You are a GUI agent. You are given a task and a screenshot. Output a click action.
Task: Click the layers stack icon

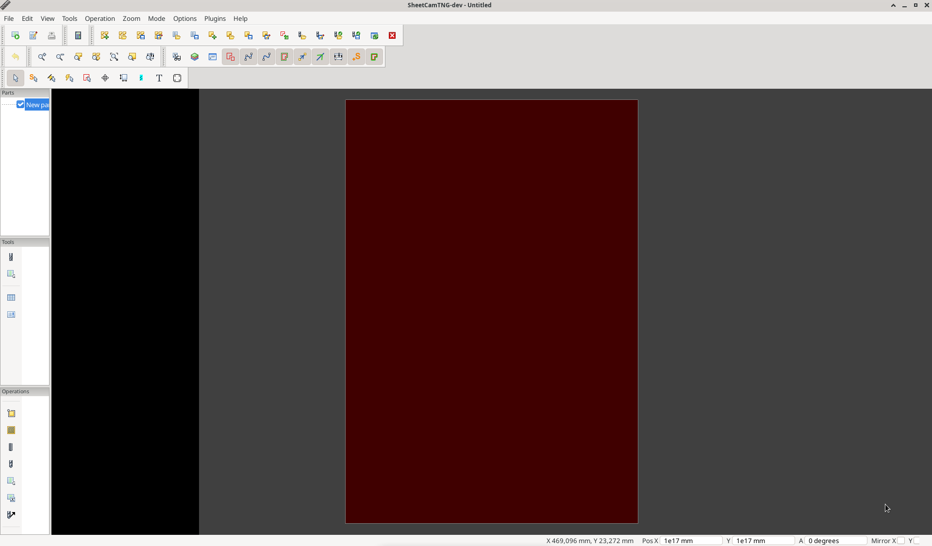pyautogui.click(x=195, y=57)
